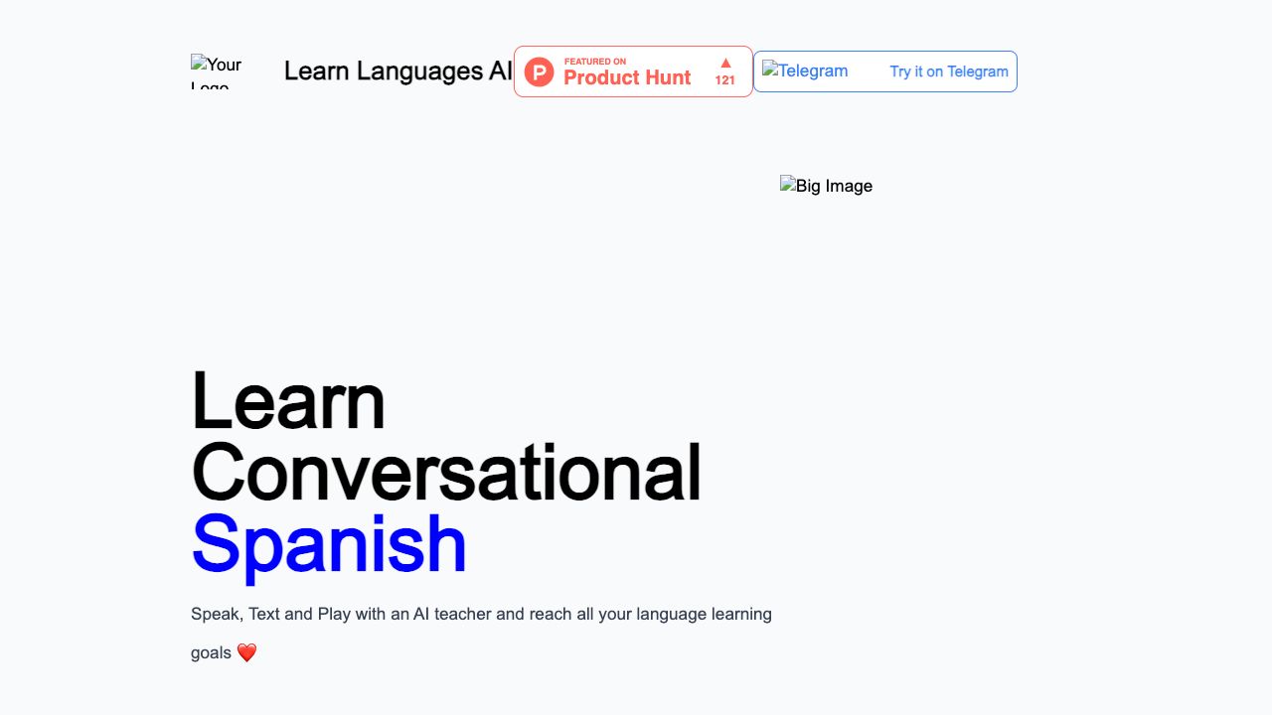Click the '121' upvote count
Viewport: 1272px width, 715px height.
[x=725, y=80]
